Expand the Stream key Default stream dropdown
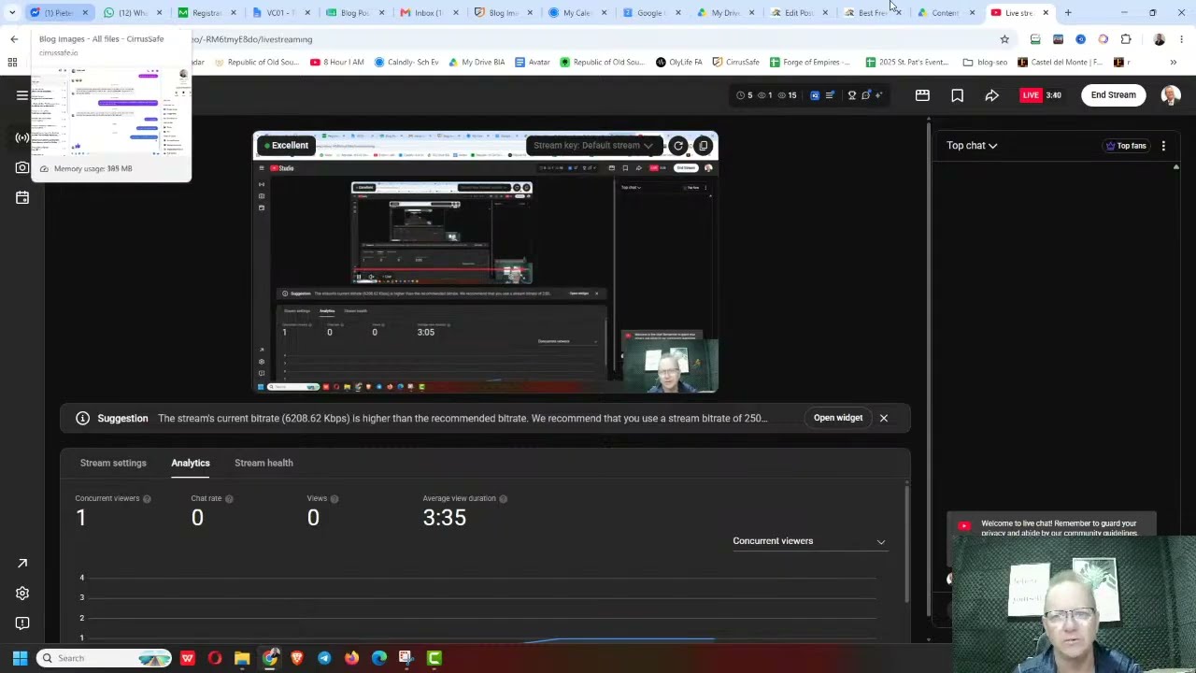1196x673 pixels. point(592,146)
